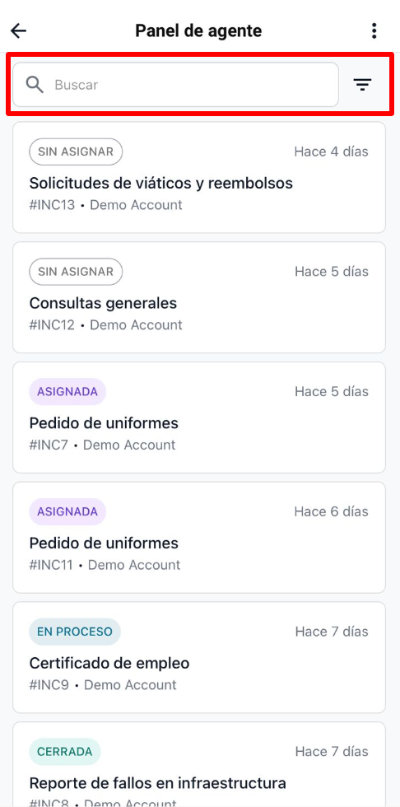This screenshot has height=807, width=400.
Task: Click the Panel de agente title
Action: (x=198, y=31)
